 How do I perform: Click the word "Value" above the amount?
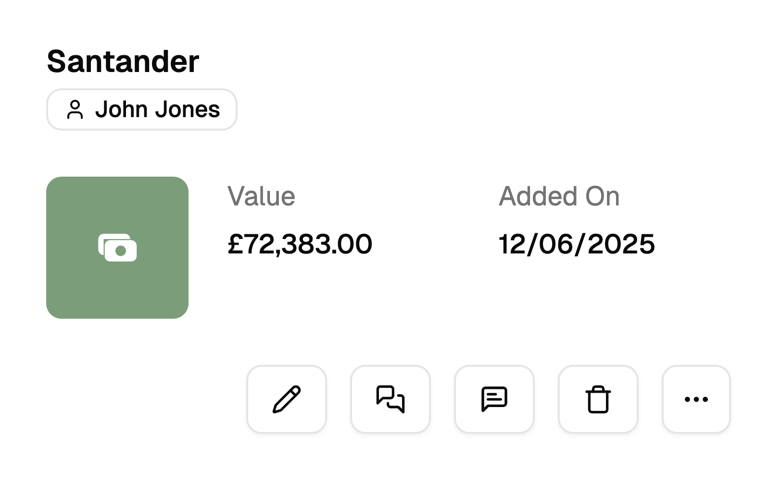tap(261, 196)
